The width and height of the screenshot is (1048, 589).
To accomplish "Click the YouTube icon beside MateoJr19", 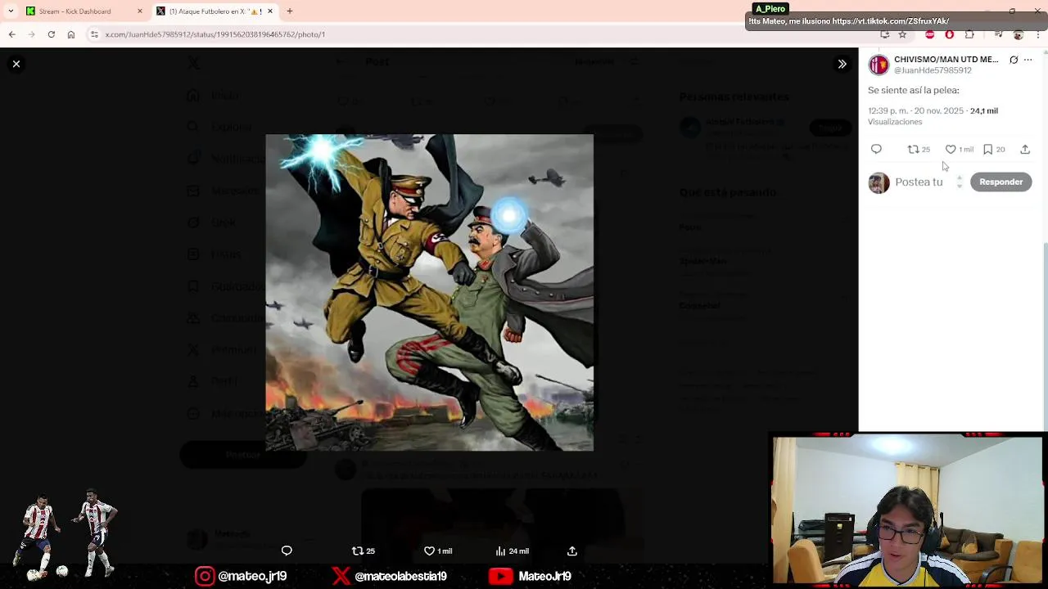I will coord(500,576).
